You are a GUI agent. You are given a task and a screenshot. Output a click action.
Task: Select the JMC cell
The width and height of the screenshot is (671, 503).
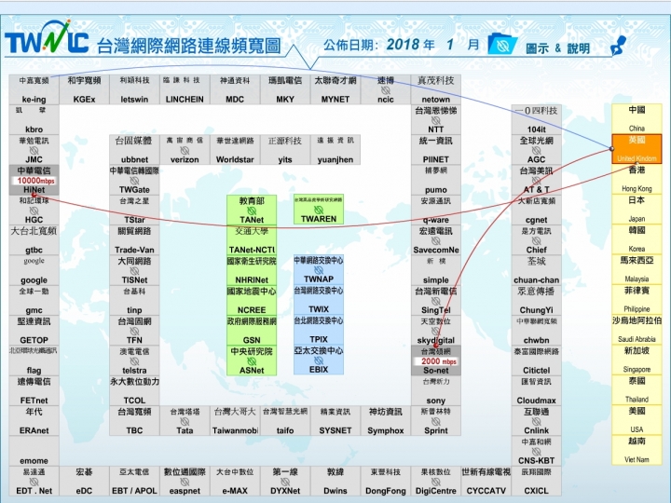pyautogui.click(x=34, y=150)
